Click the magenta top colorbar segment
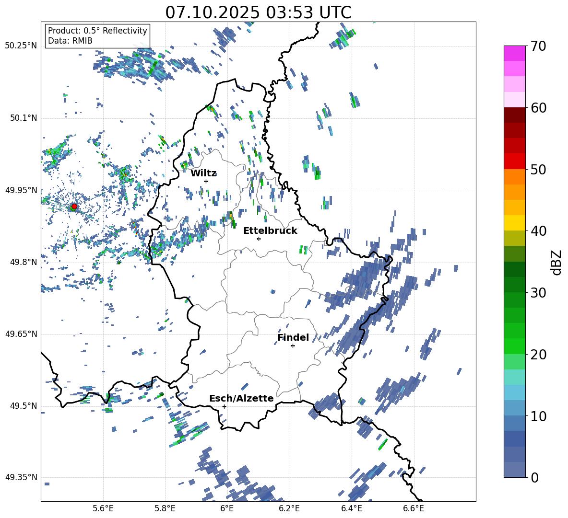Screen dimensions: 568x518 (514, 53)
